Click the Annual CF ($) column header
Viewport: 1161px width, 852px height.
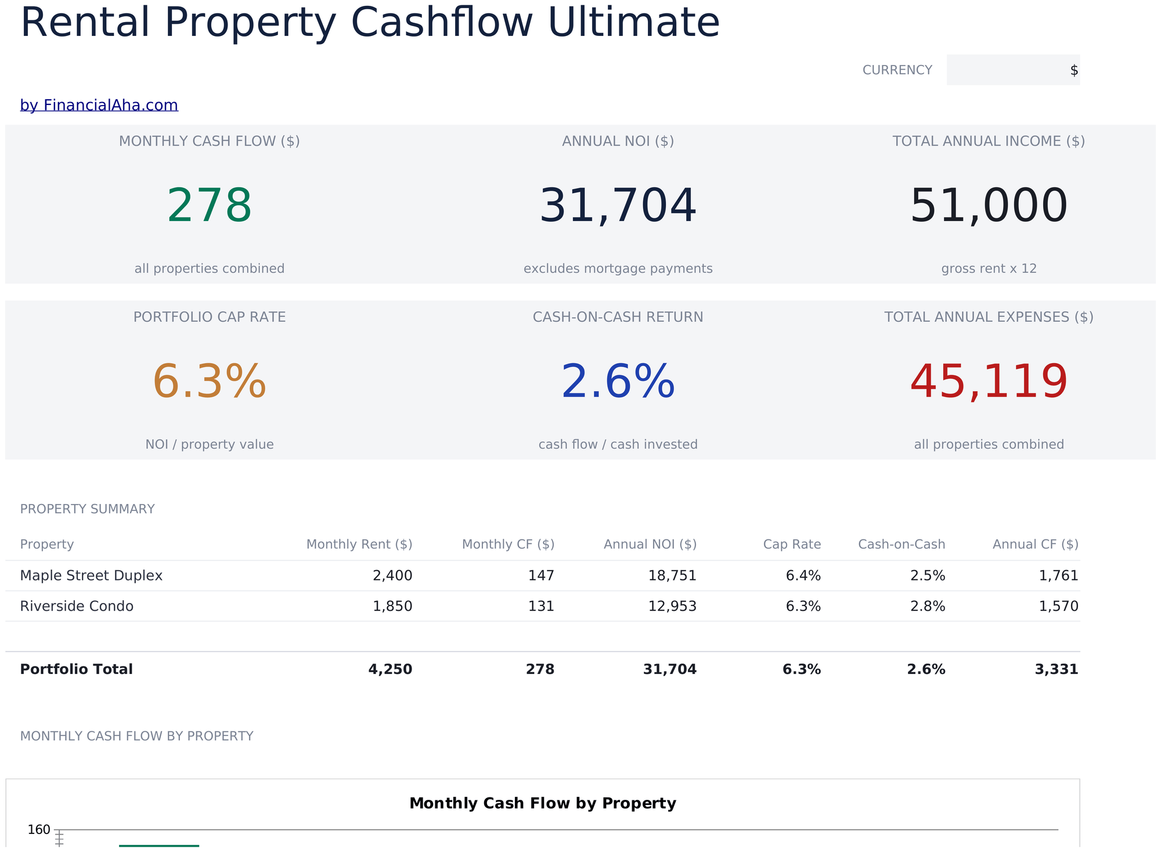click(1035, 545)
